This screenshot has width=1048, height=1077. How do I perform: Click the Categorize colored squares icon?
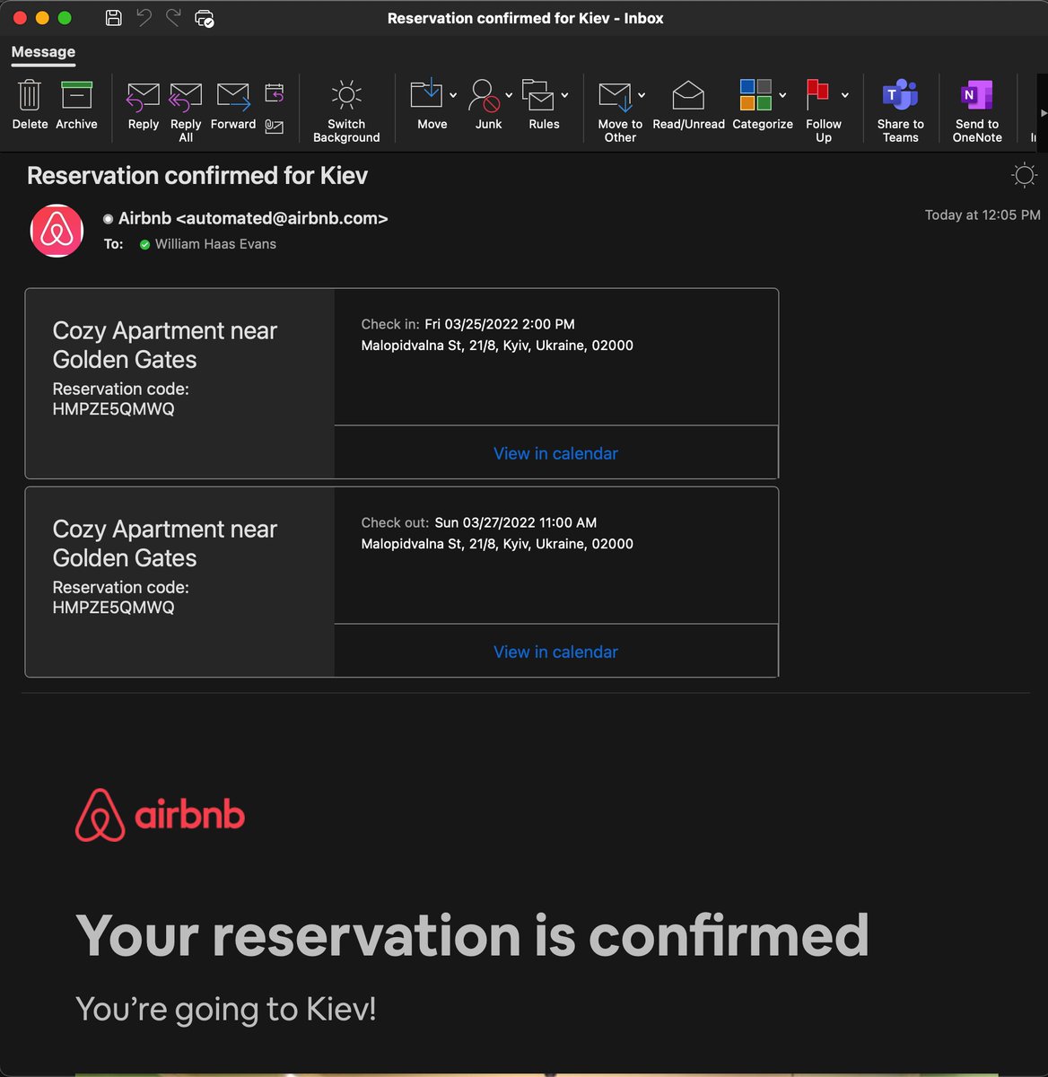[x=755, y=94]
